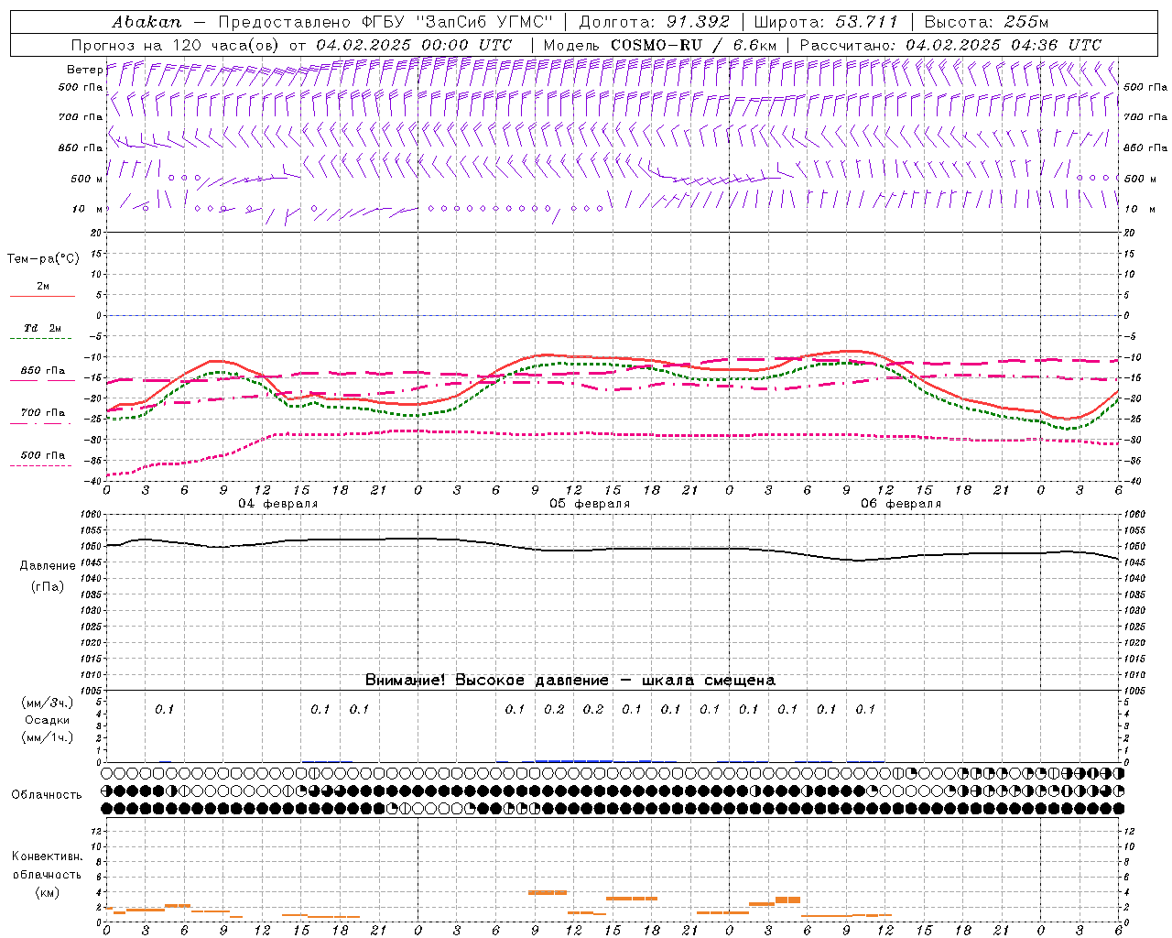
Task: Click the "(мм/3ч.)" precipitation unit label
Action: coord(47,703)
